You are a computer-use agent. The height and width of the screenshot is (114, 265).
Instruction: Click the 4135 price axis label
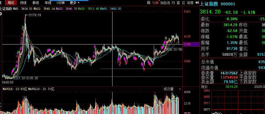(x=187, y=36)
